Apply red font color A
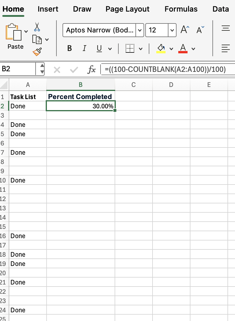Image resolution: width=235 pixels, height=321 pixels. pos(183,48)
